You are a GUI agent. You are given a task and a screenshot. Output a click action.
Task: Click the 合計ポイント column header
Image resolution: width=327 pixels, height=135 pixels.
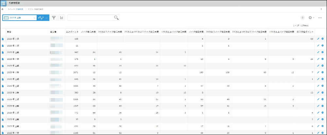tap(72, 32)
